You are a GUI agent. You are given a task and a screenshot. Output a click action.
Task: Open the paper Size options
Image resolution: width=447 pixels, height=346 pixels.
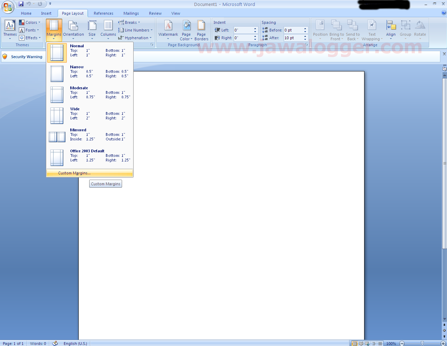(92, 30)
